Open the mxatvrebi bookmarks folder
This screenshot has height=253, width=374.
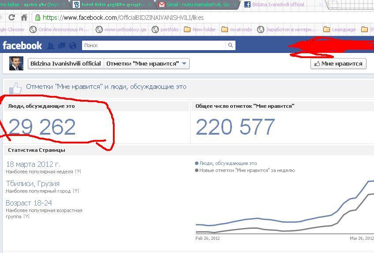(x=236, y=29)
